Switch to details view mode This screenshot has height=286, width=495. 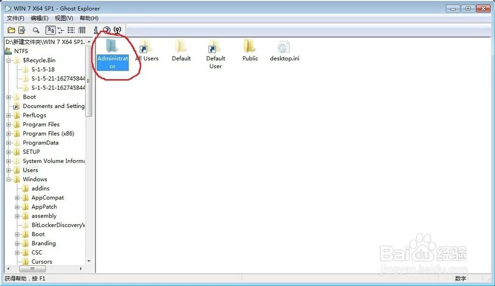[82, 30]
